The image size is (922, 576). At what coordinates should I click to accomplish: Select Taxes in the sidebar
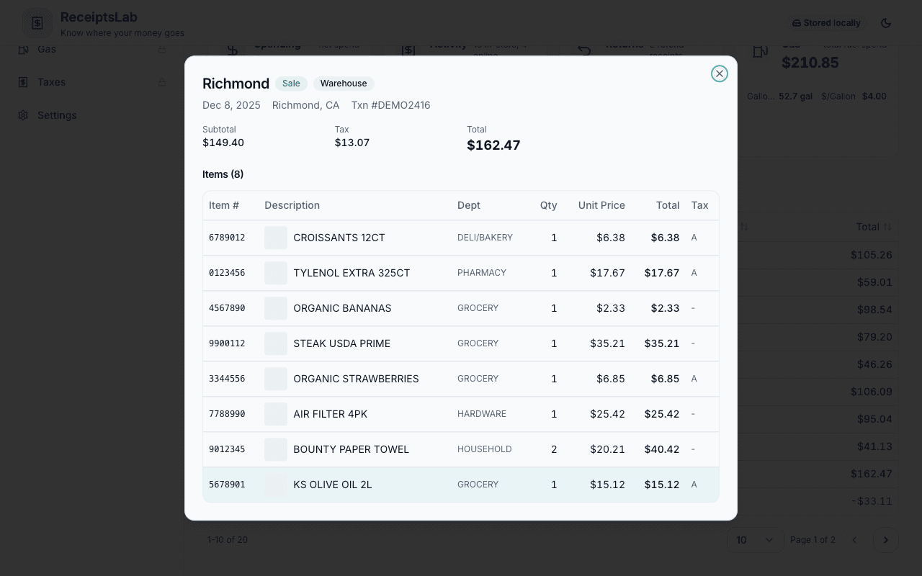click(51, 82)
